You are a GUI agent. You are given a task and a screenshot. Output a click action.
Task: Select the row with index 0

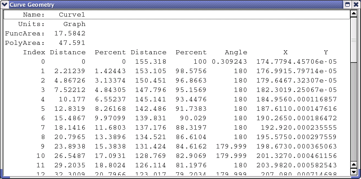tap(177, 61)
